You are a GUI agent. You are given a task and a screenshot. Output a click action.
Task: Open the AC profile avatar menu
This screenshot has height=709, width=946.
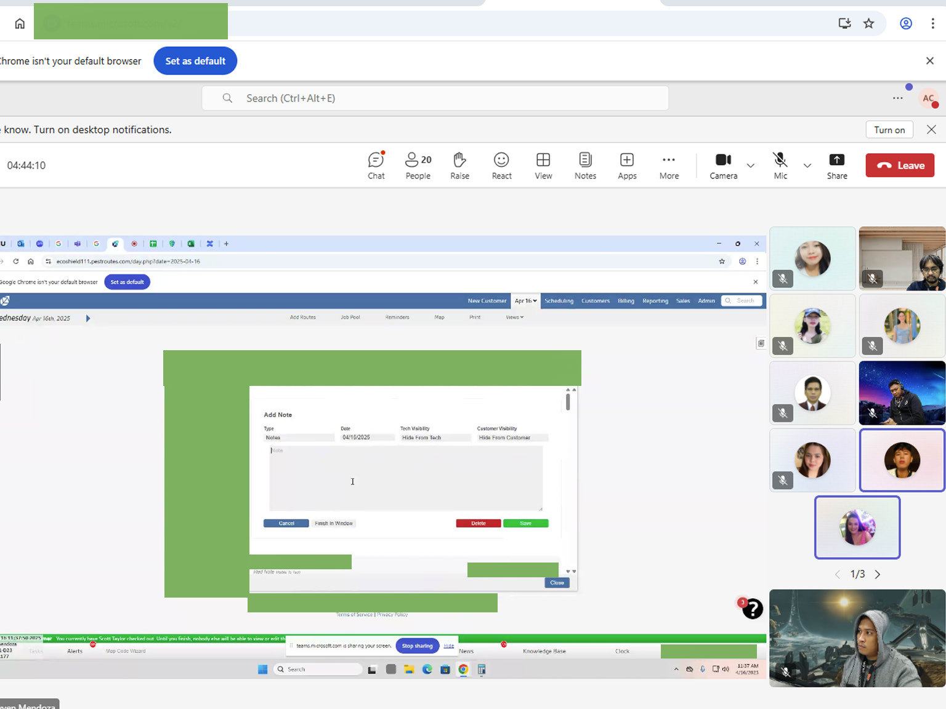[x=928, y=98]
